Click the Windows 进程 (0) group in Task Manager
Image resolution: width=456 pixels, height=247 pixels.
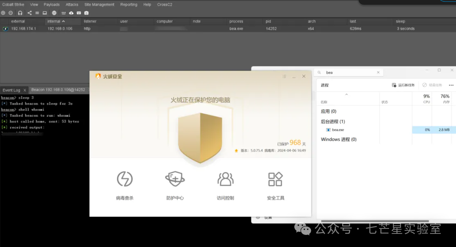click(339, 139)
